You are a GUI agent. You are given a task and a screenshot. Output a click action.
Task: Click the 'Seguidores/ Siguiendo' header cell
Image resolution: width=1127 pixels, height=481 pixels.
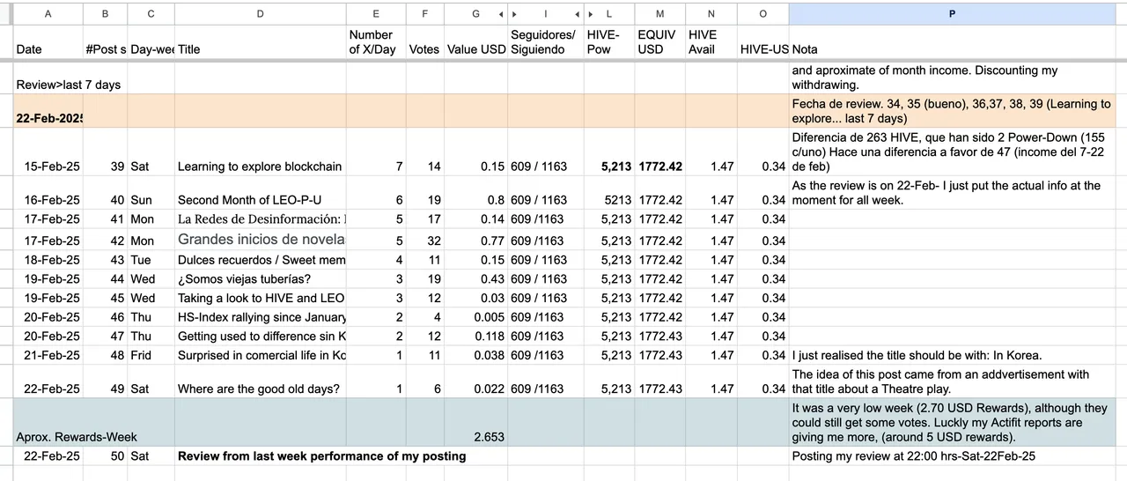point(545,41)
